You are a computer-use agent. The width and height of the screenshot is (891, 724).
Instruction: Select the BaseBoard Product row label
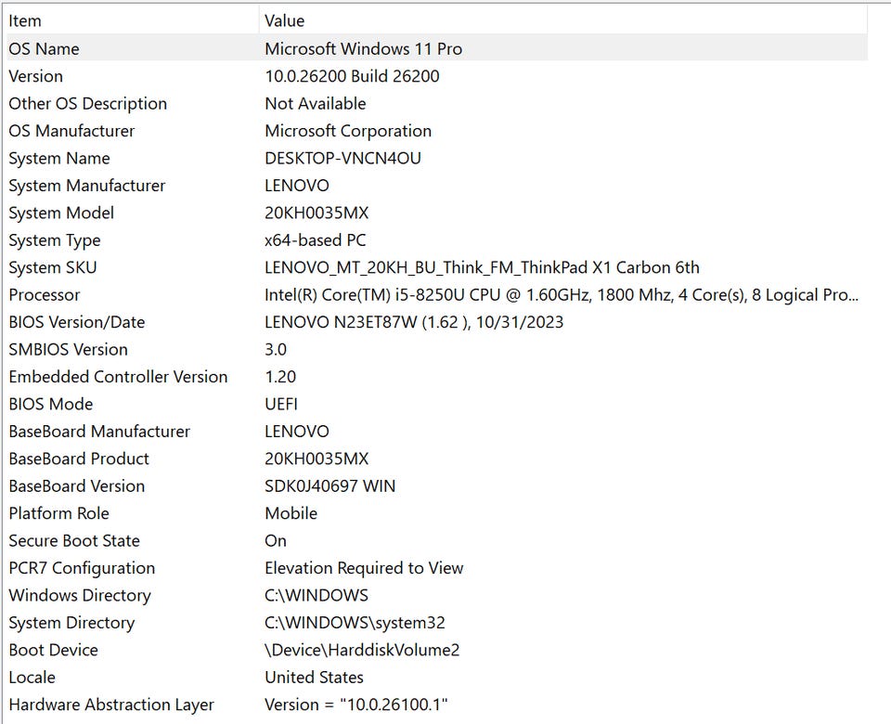[79, 459]
